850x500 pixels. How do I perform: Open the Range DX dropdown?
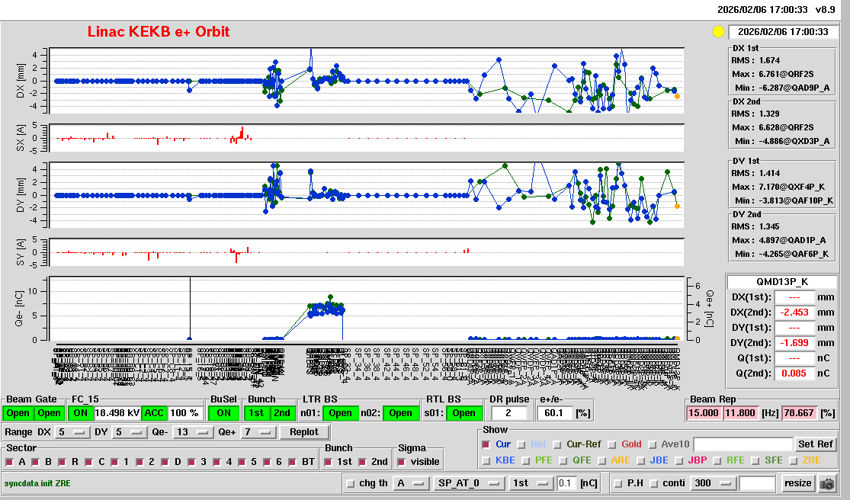click(70, 432)
